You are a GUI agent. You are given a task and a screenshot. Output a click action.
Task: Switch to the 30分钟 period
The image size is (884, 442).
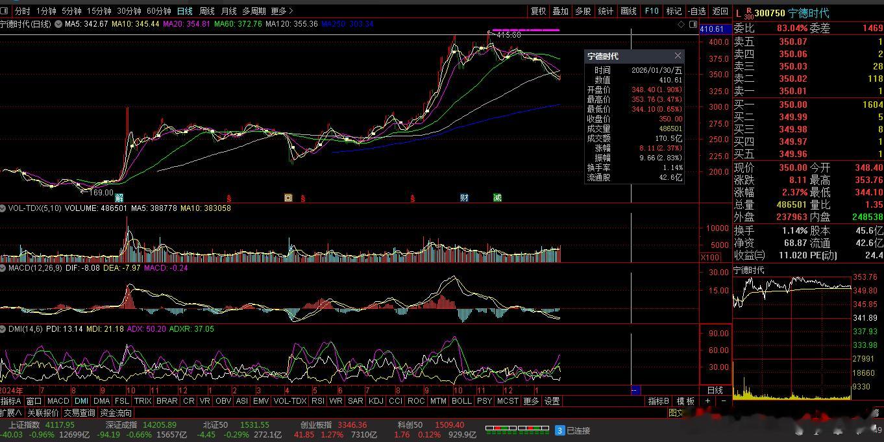[129, 11]
